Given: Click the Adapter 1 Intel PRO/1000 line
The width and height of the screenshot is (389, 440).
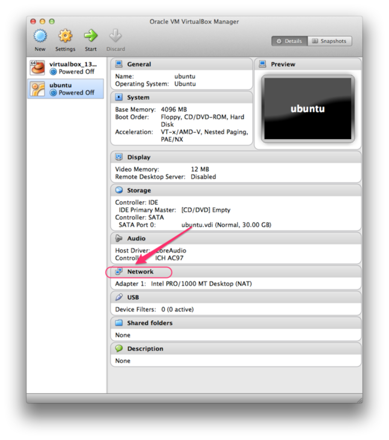Looking at the screenshot, I should coord(183,284).
